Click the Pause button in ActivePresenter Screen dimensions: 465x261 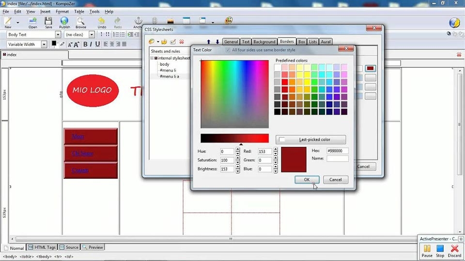(427, 251)
